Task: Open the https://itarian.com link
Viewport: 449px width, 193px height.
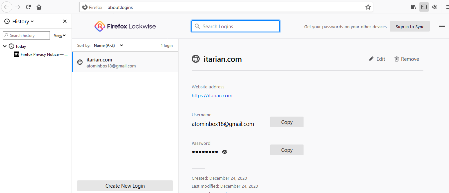Action: 212,96
